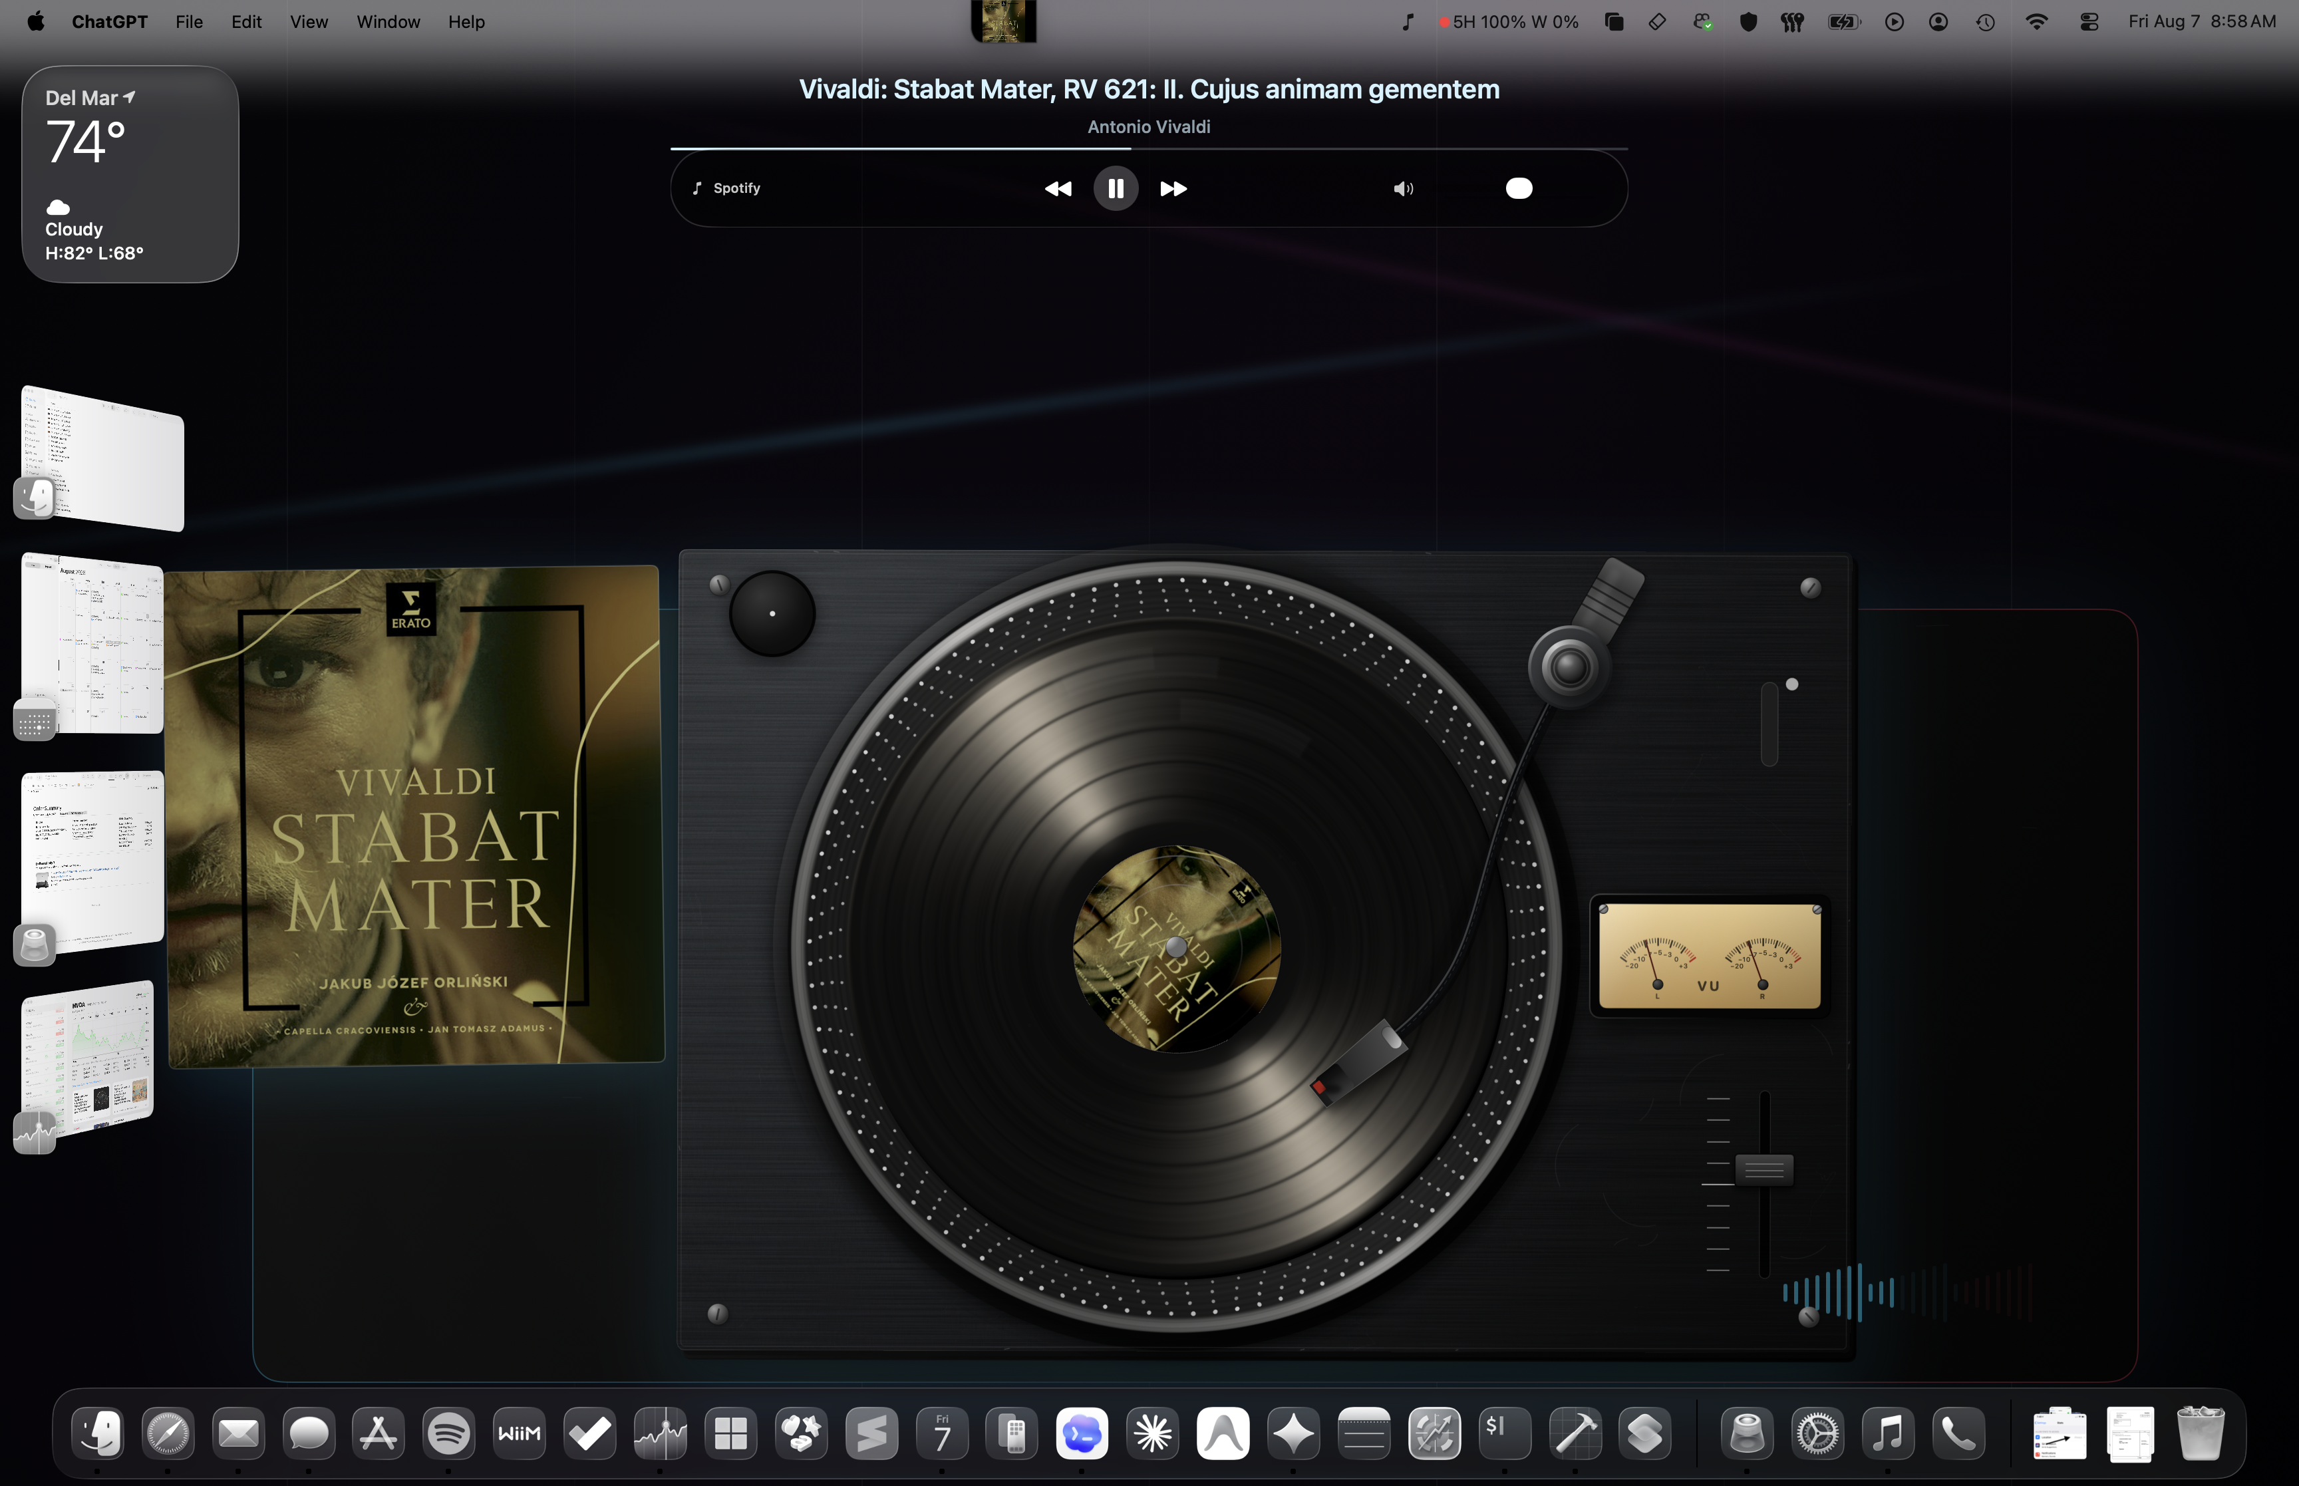This screenshot has width=2299, height=1486.
Task: Open the Music app from the Dock
Action: click(1888, 1434)
